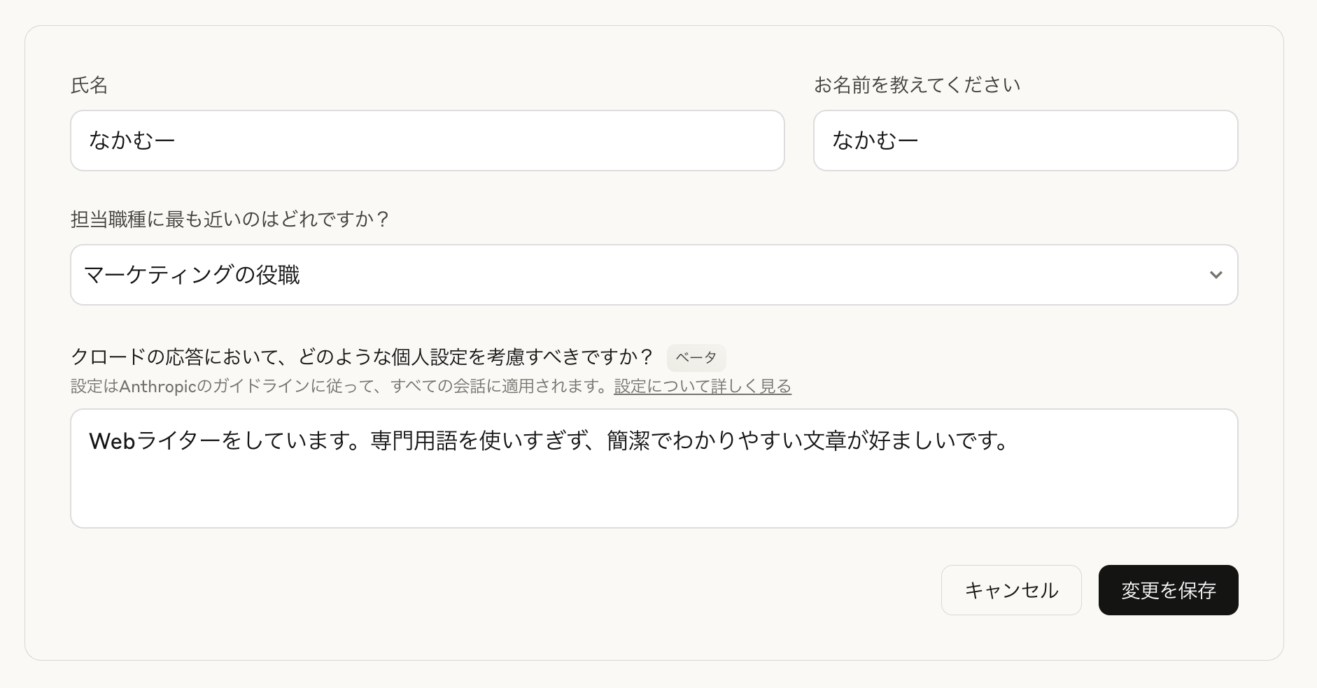The width and height of the screenshot is (1317, 688).
Task: Select the マーケティングの役職 text in combo box
Action: [x=192, y=275]
